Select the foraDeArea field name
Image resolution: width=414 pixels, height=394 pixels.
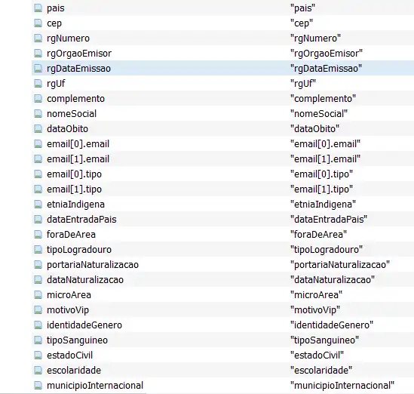[71, 235]
